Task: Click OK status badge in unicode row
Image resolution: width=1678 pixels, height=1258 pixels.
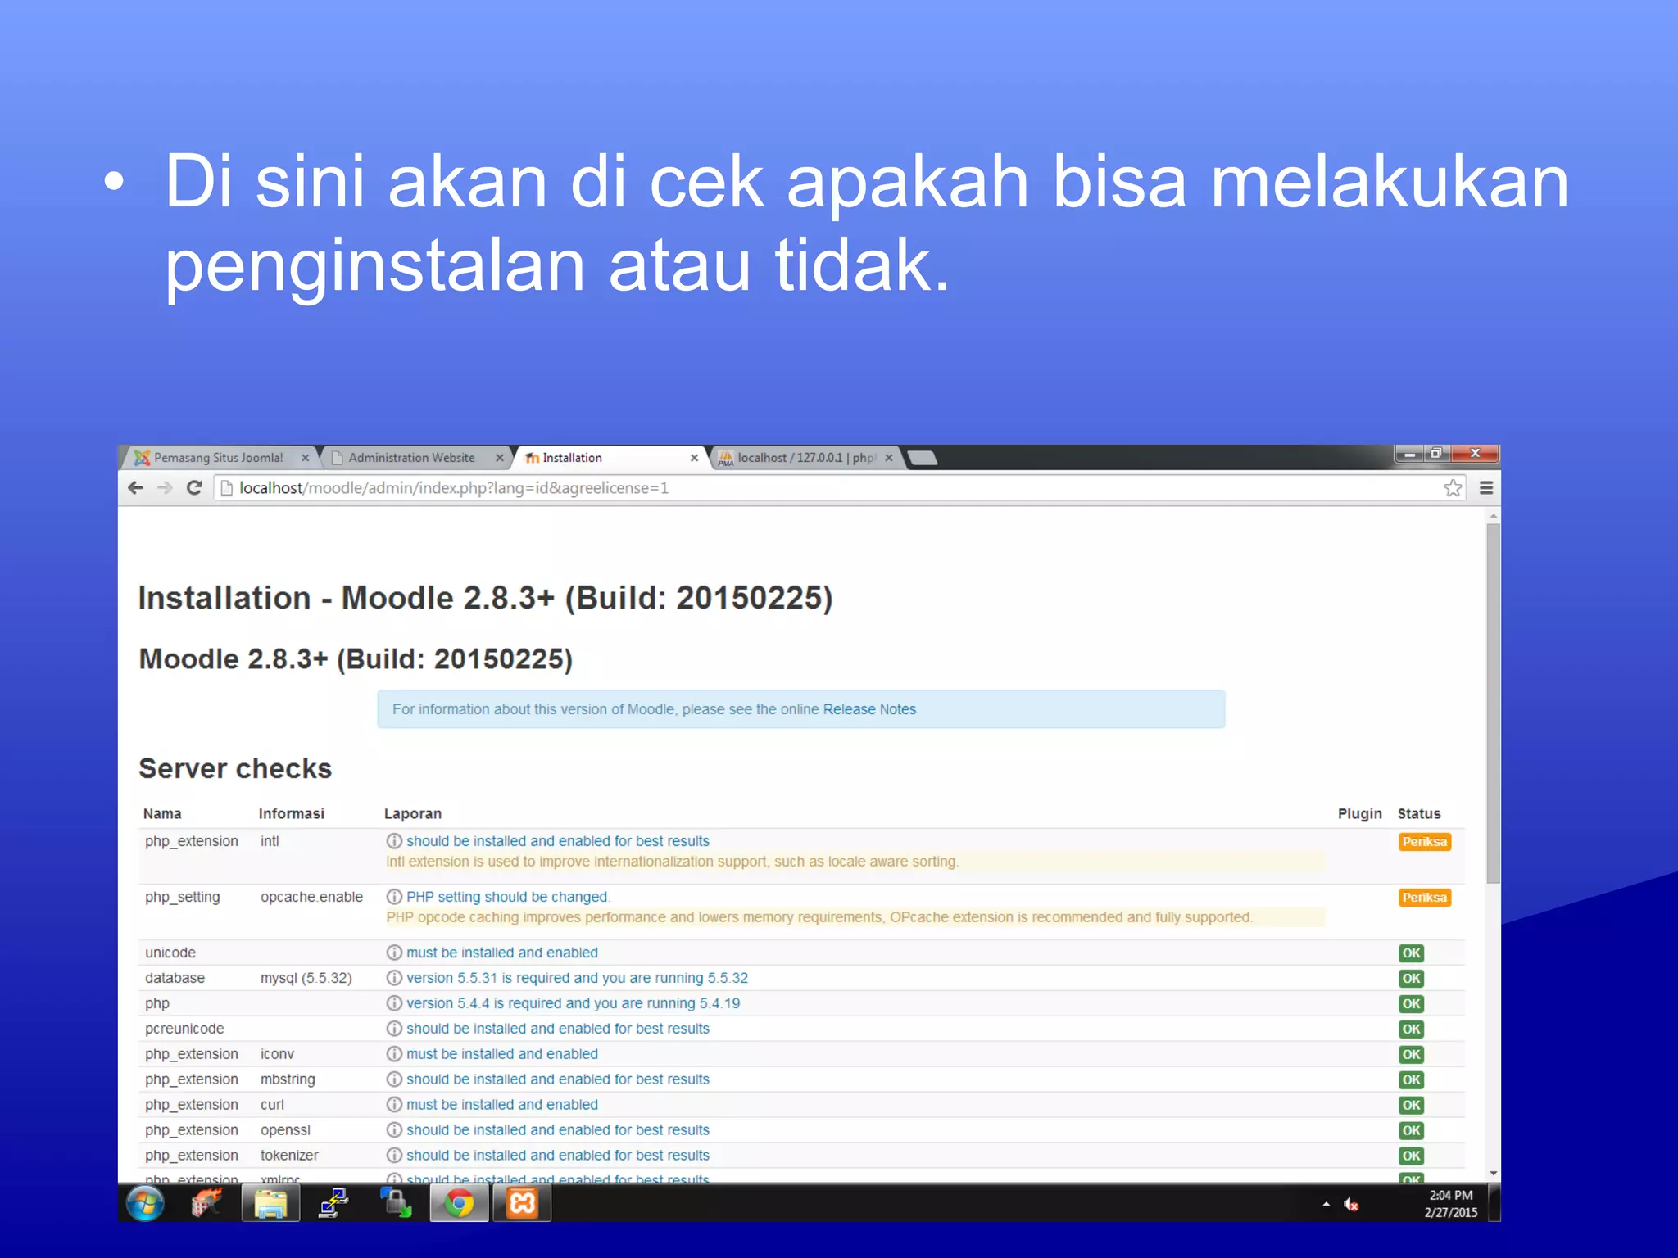Action: point(1411,953)
